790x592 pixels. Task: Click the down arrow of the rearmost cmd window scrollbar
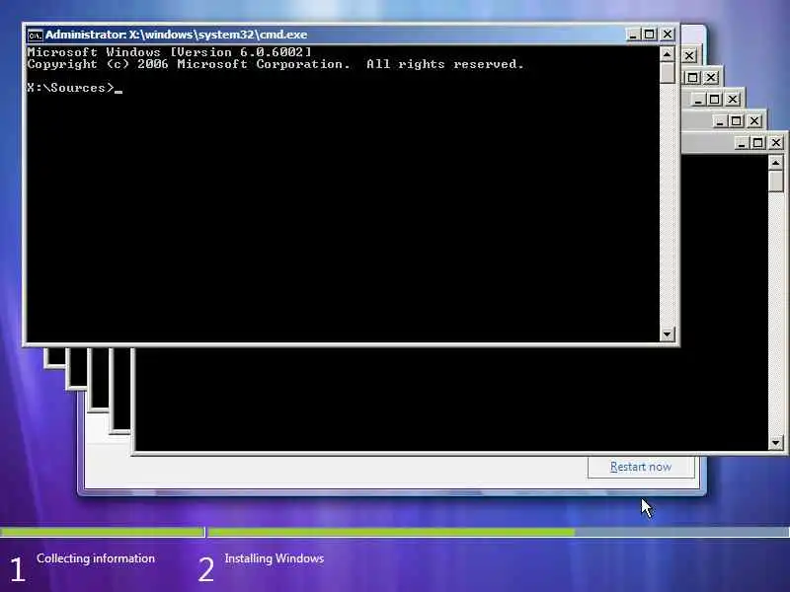776,443
